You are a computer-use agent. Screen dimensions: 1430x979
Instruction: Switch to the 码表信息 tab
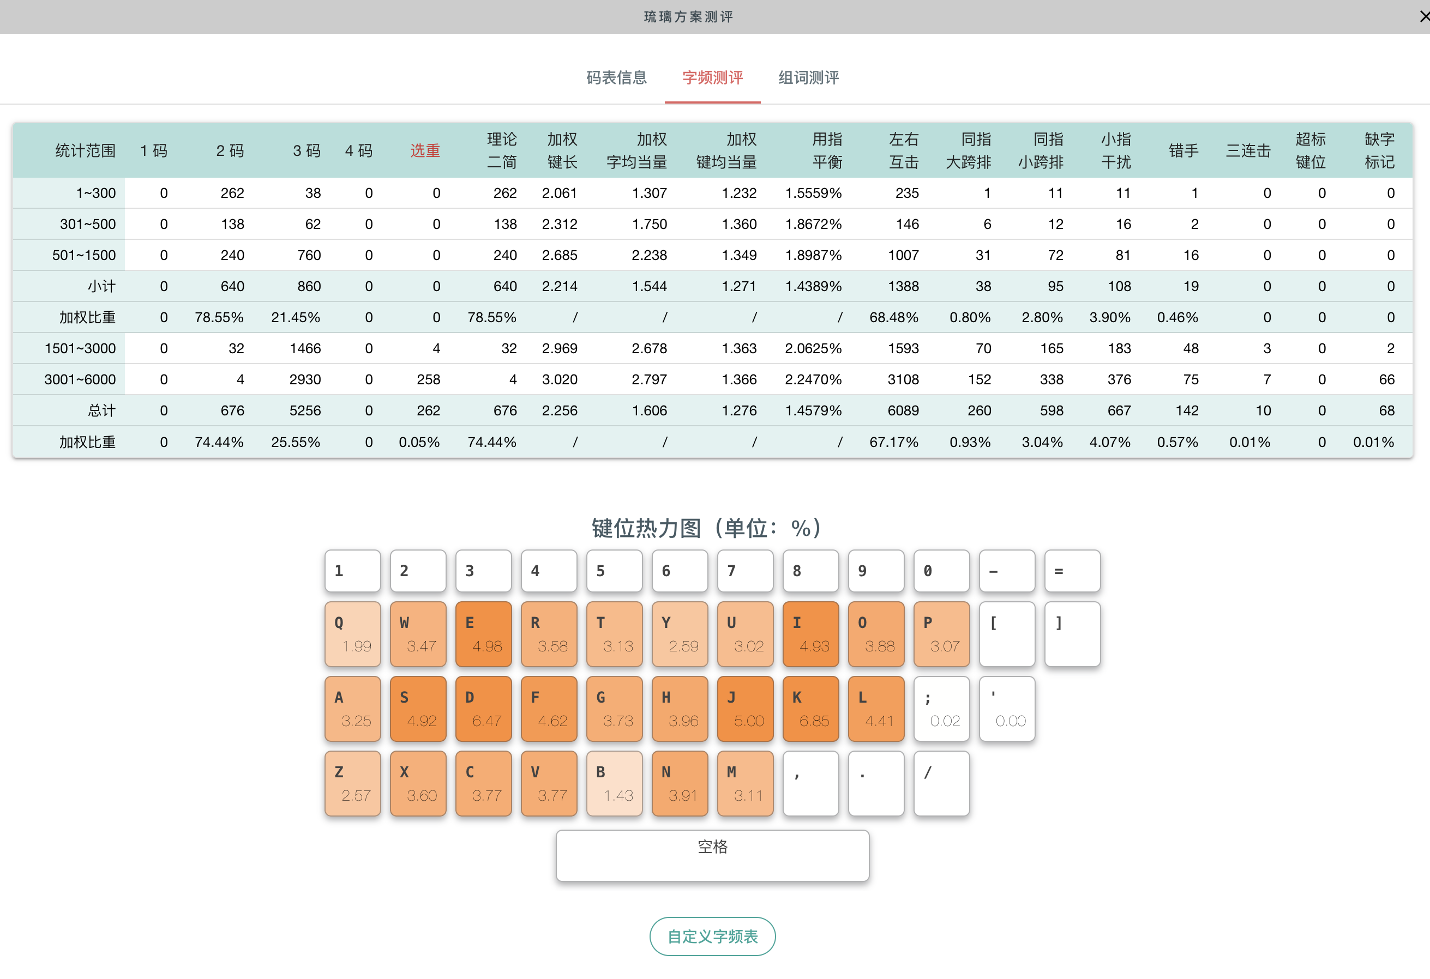(616, 77)
